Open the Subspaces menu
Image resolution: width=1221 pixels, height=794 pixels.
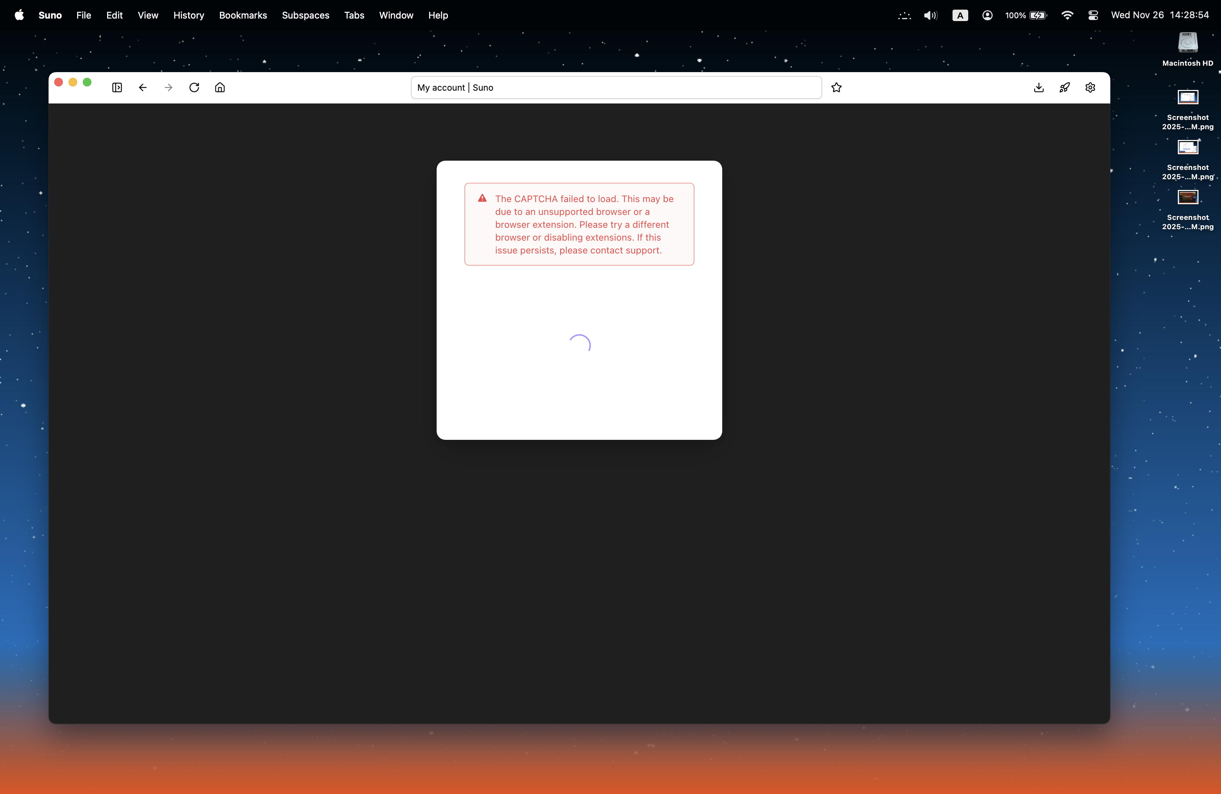click(305, 15)
